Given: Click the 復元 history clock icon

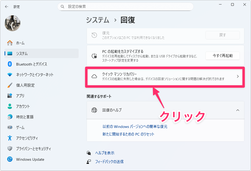Looking at the screenshot, I should coord(94,35).
